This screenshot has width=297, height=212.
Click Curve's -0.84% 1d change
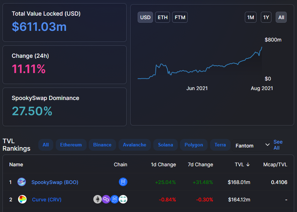(x=167, y=200)
